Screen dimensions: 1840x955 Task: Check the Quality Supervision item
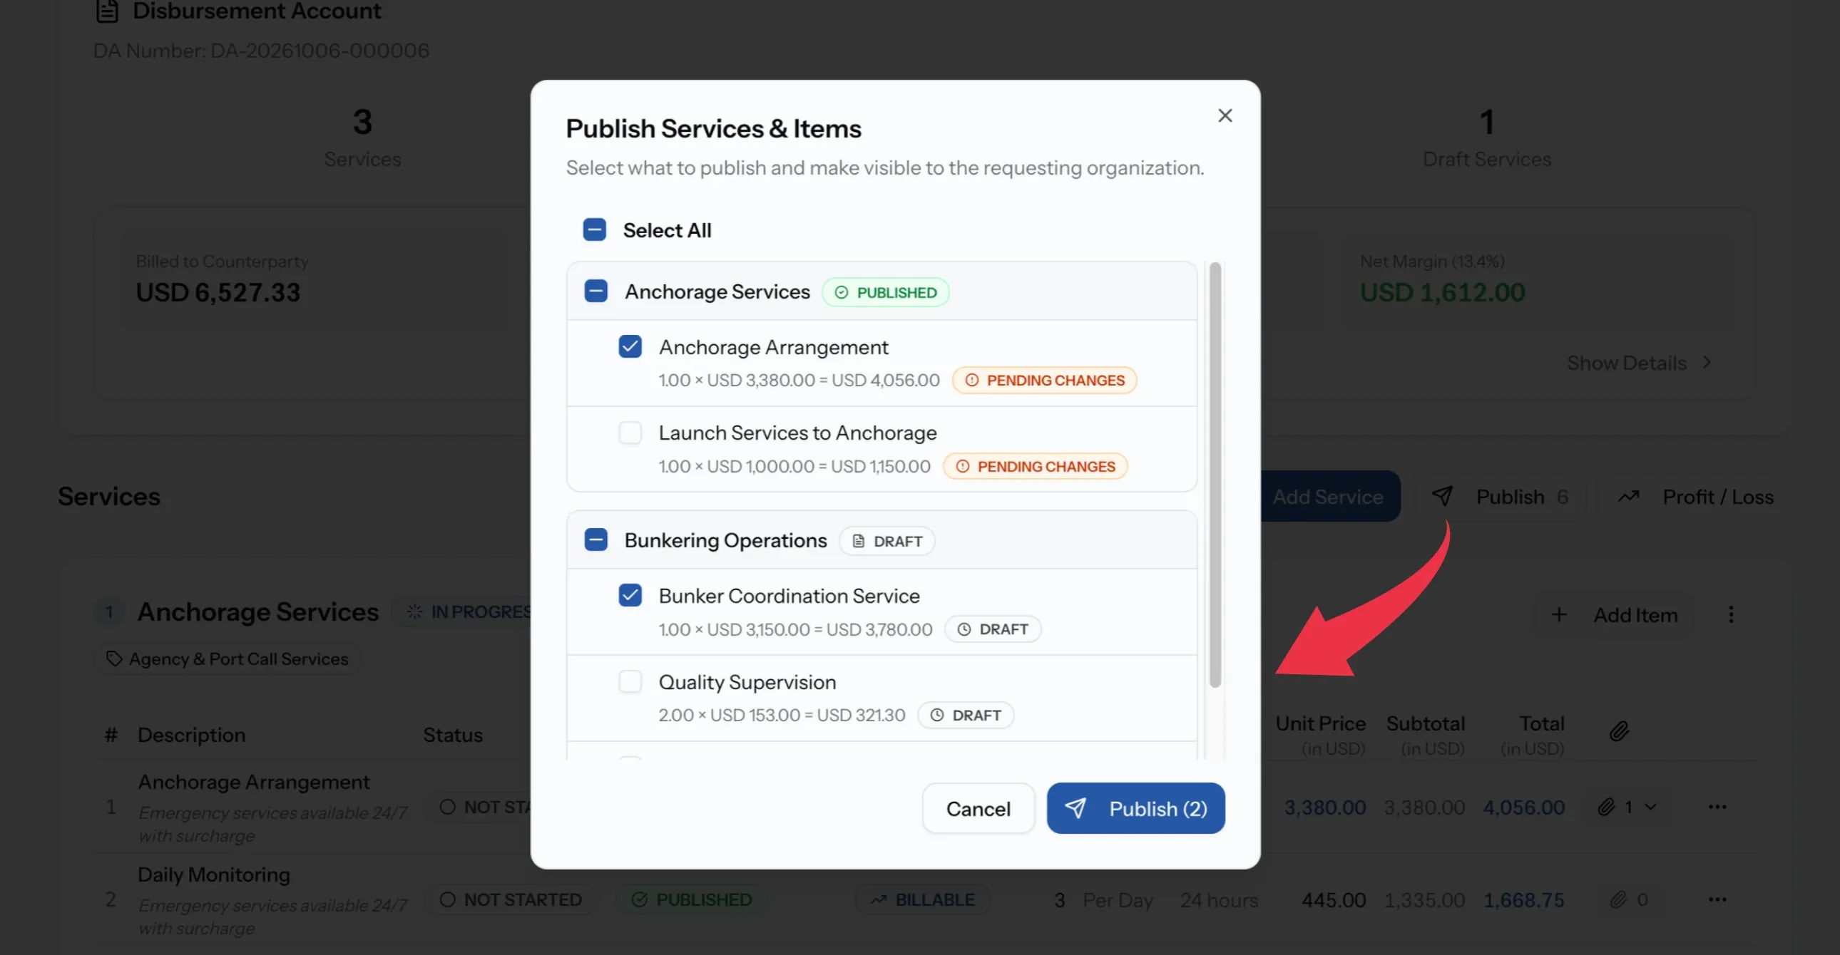tap(630, 681)
